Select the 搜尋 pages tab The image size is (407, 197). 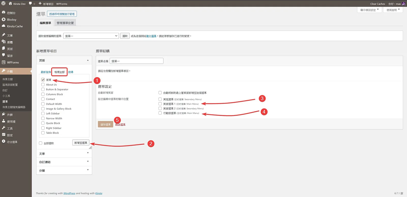[x=71, y=72]
